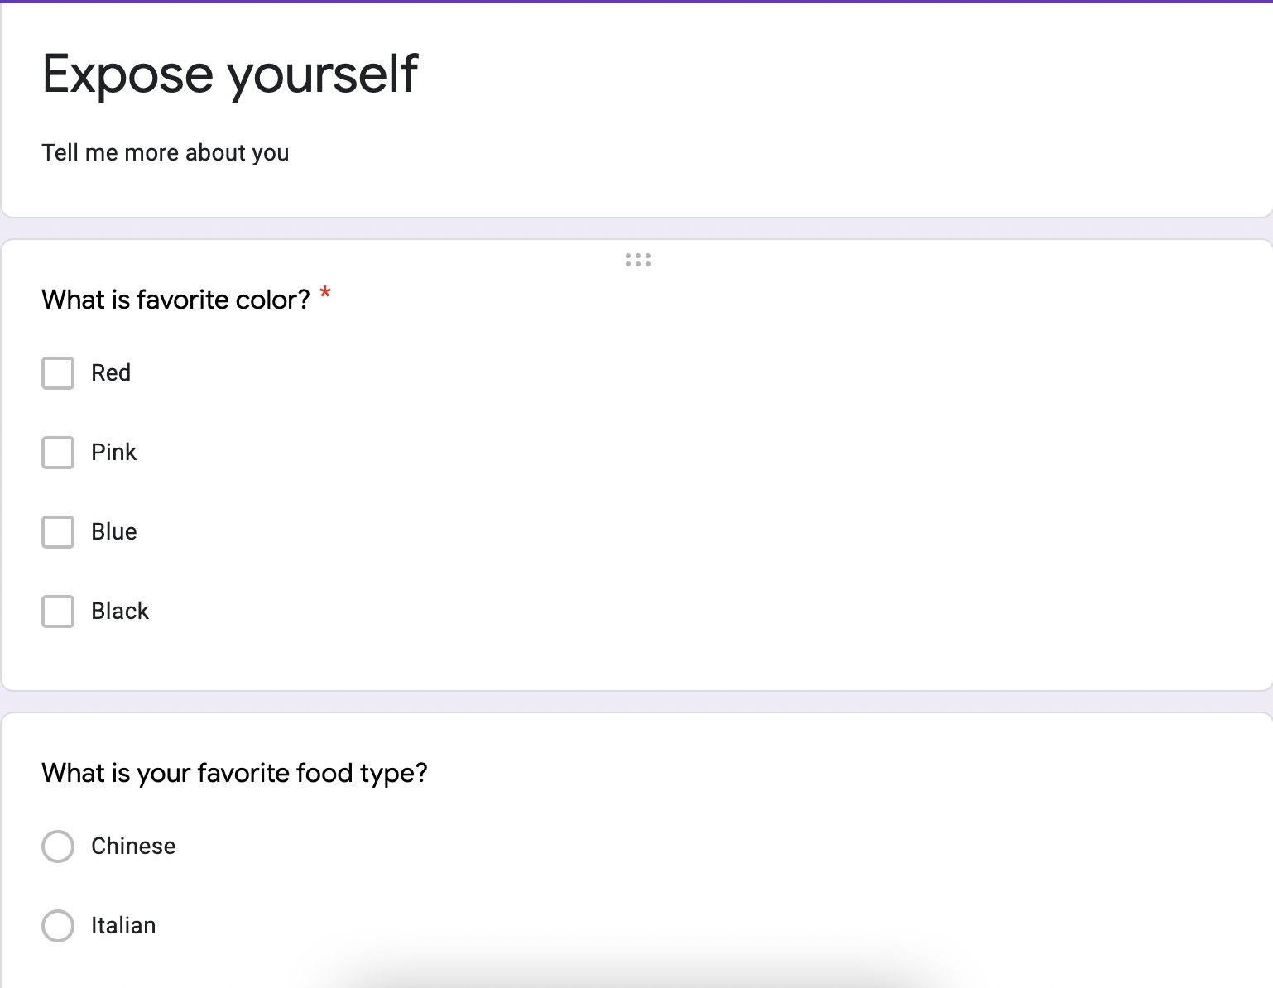Click the description Tell me more about you
Screen dimensions: 1273x988
click(165, 152)
